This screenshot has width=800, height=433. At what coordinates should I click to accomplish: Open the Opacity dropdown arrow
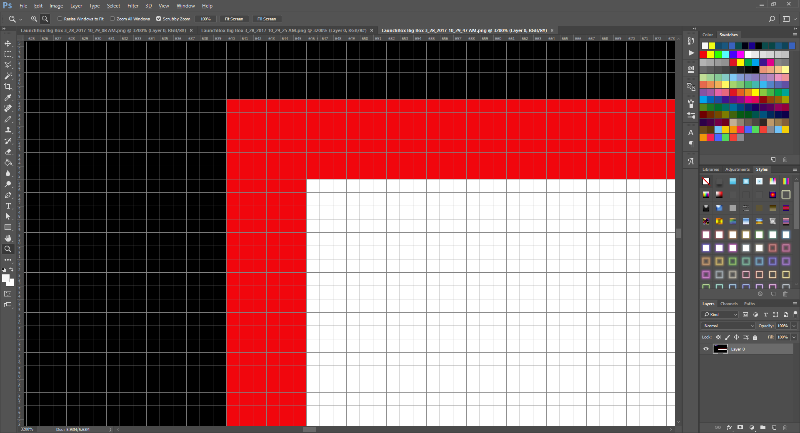tap(794, 326)
